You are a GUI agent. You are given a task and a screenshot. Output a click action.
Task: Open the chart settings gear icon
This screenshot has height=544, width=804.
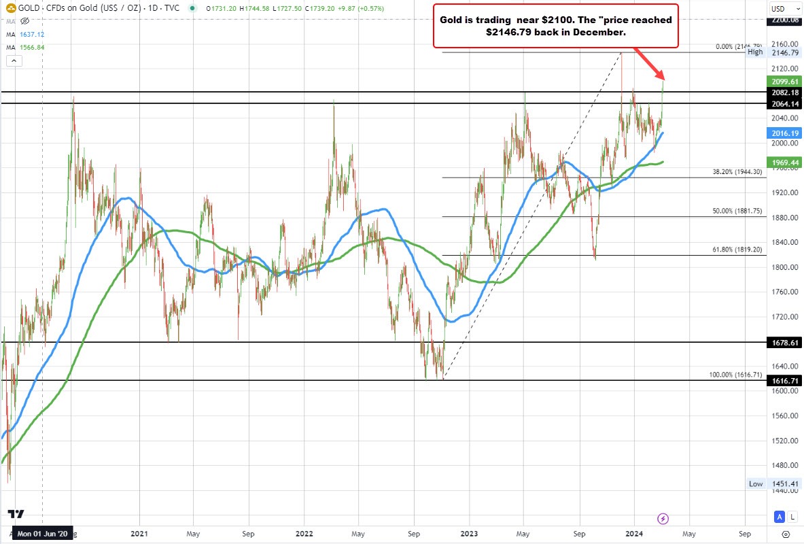786,534
